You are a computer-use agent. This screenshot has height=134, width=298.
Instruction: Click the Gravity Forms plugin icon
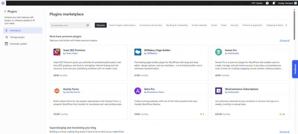(57, 91)
